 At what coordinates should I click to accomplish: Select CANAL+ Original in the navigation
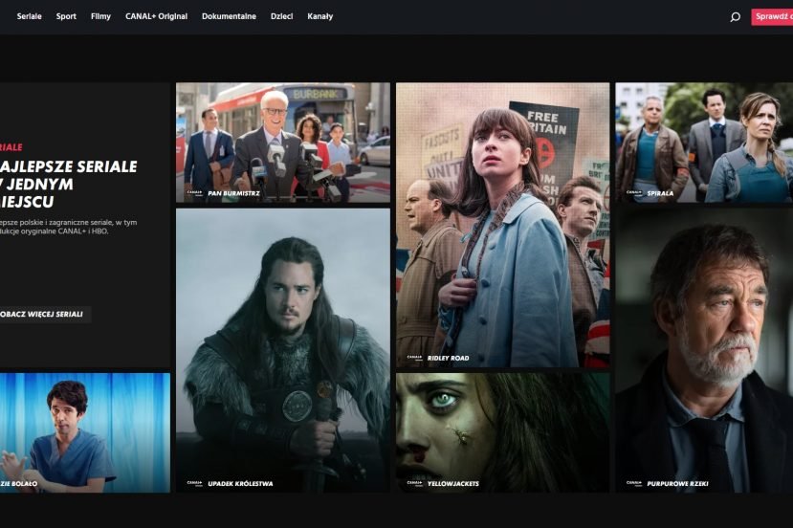pyautogui.click(x=156, y=16)
